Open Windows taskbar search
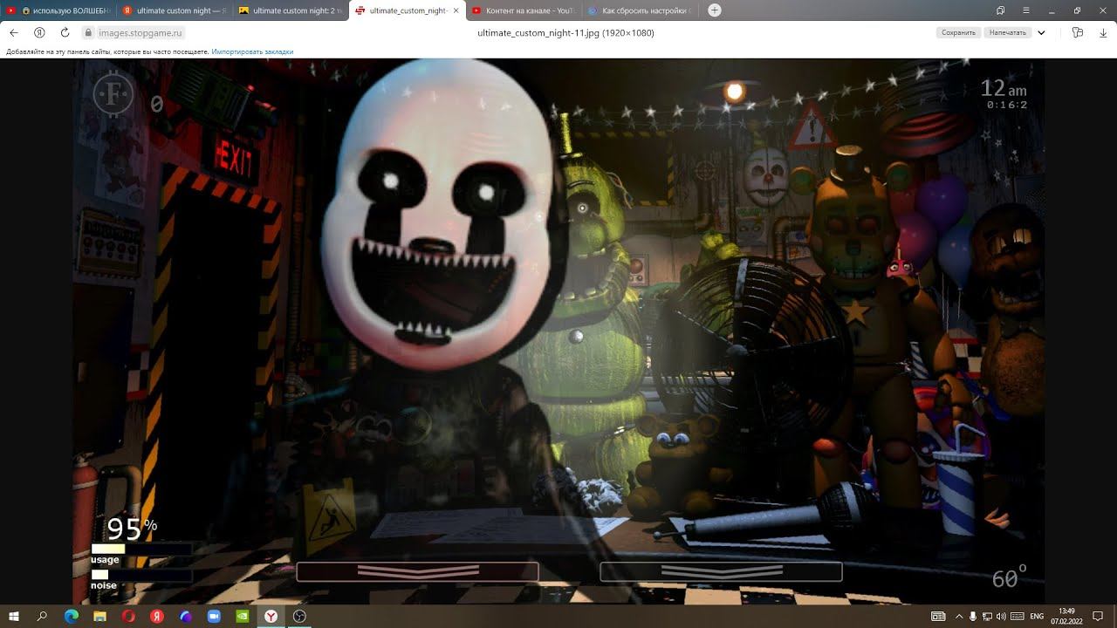1117x628 pixels. point(42,616)
